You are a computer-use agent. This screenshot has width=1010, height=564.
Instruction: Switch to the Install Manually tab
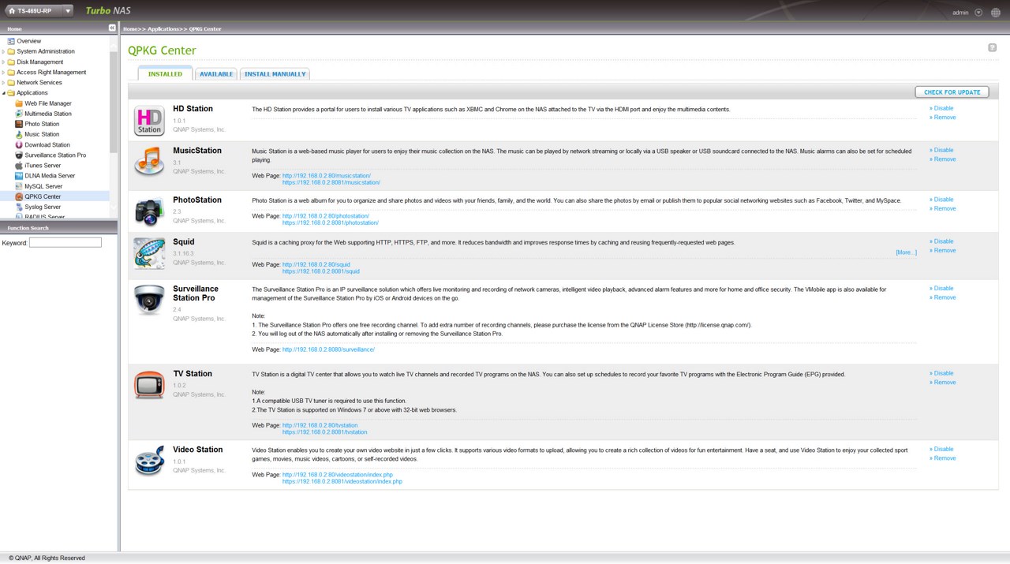click(x=275, y=74)
